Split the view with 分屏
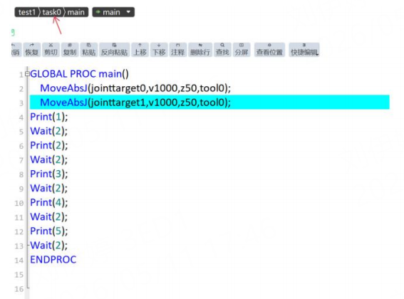404x299 pixels. click(242, 50)
